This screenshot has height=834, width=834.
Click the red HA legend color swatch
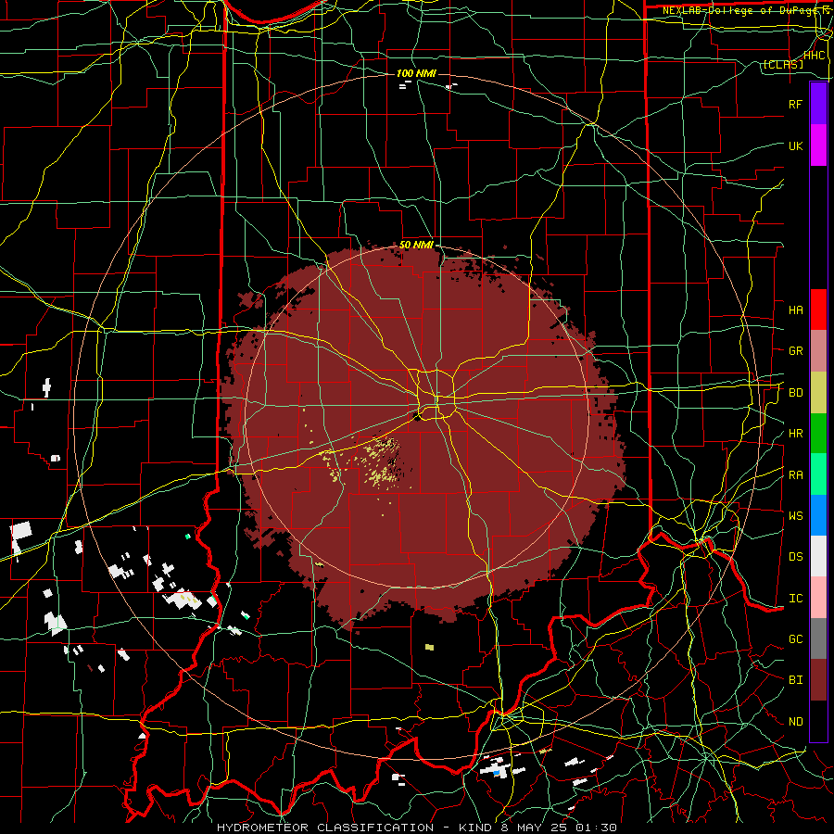point(818,310)
